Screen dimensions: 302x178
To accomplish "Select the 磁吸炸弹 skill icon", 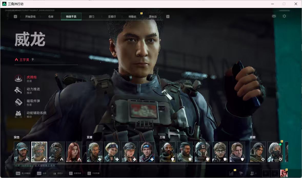I will 18,102.
